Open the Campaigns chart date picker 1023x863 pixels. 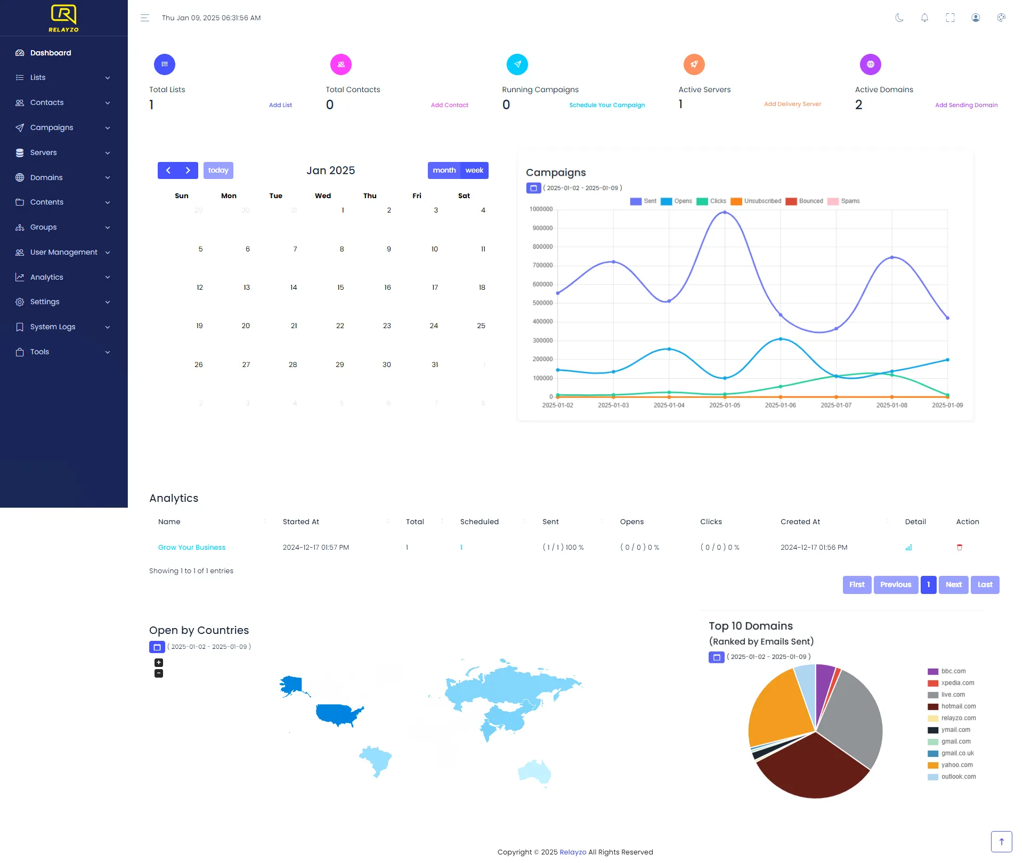tap(533, 188)
